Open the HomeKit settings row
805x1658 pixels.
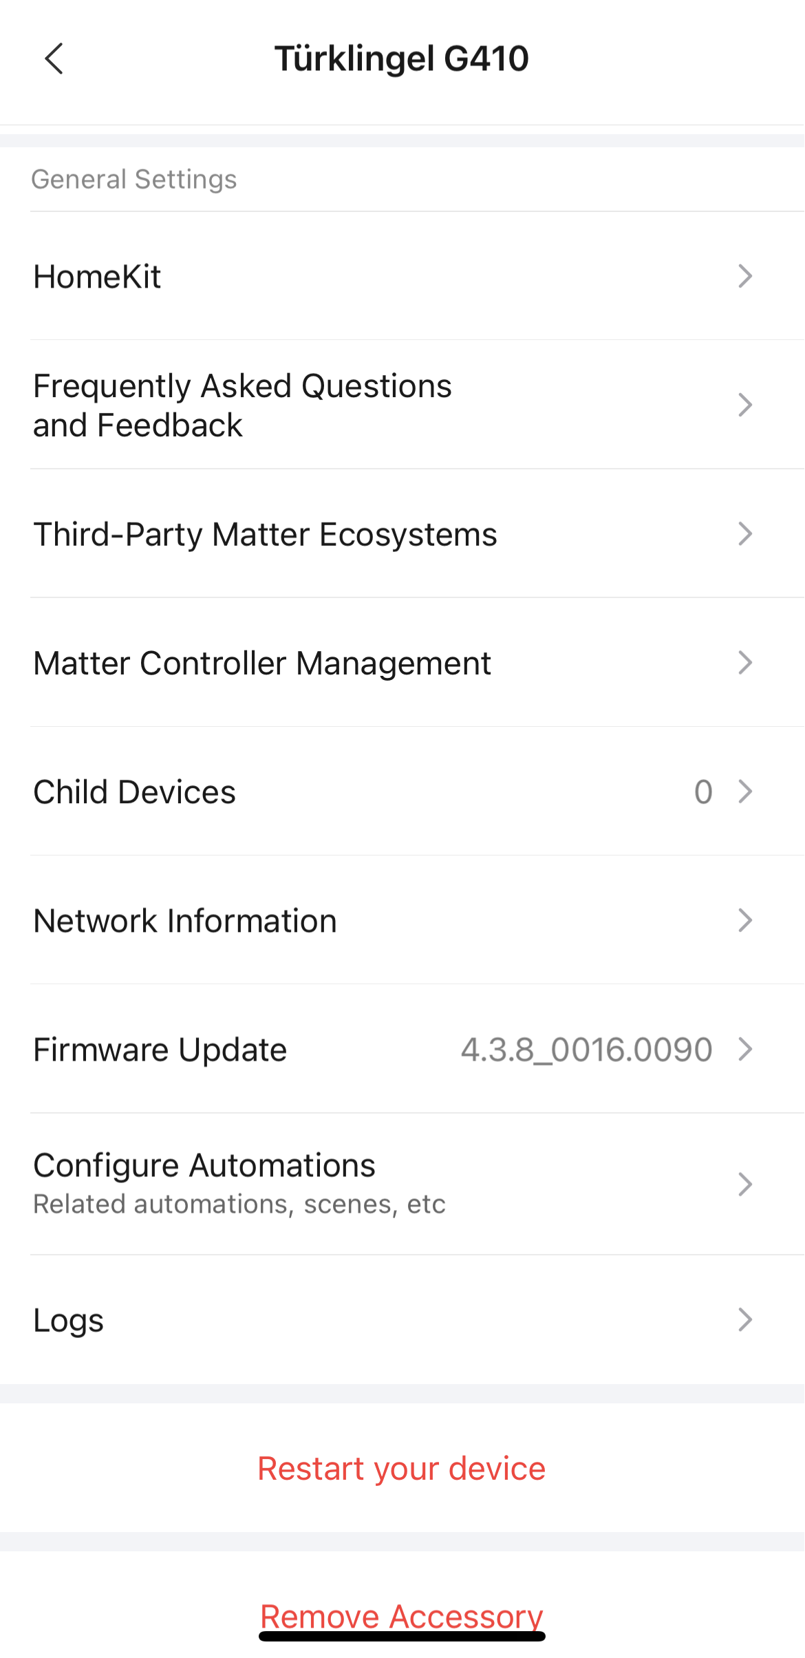(97, 277)
